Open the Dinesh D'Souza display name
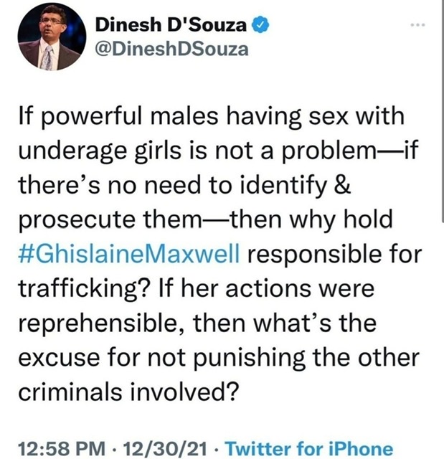 point(171,25)
